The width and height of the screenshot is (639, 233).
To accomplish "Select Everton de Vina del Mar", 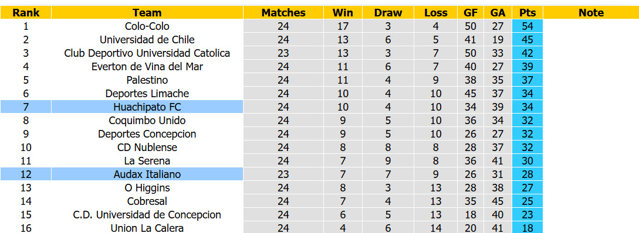I will [147, 66].
